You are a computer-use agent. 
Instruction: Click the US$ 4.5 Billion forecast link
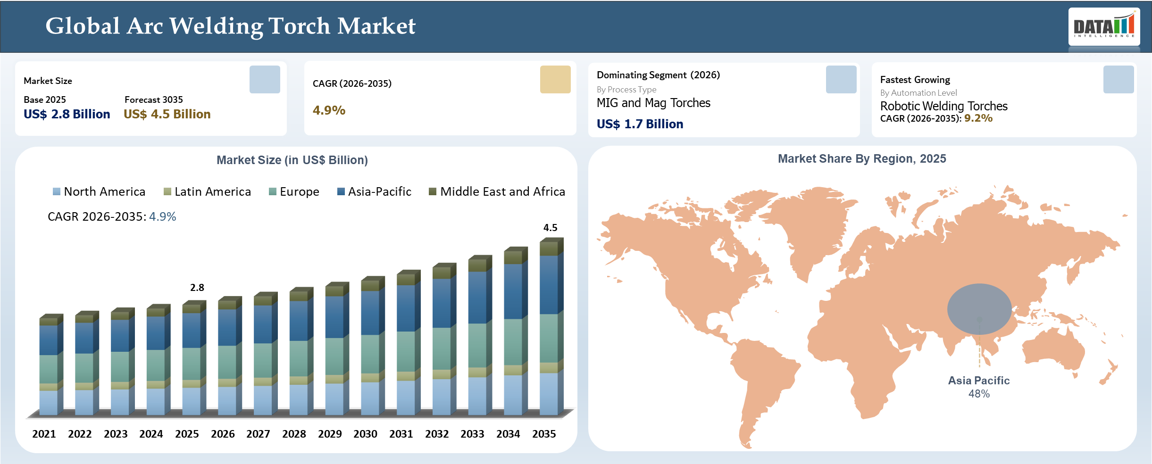[167, 114]
